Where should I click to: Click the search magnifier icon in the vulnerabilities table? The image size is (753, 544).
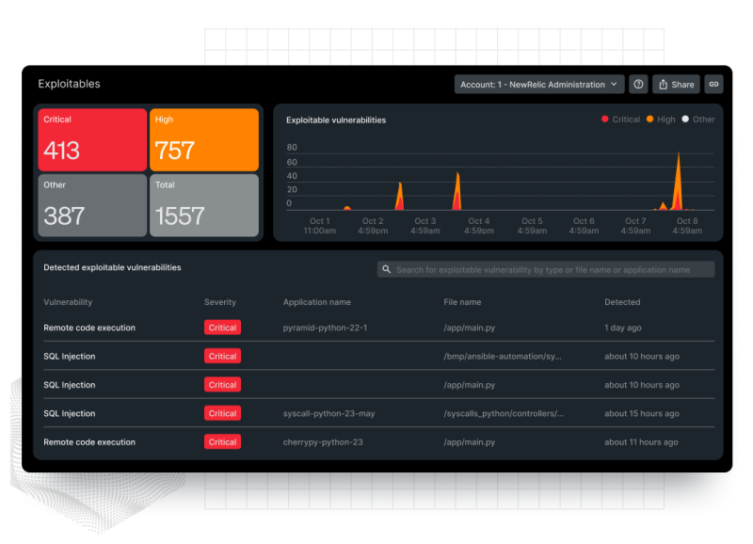coord(386,269)
